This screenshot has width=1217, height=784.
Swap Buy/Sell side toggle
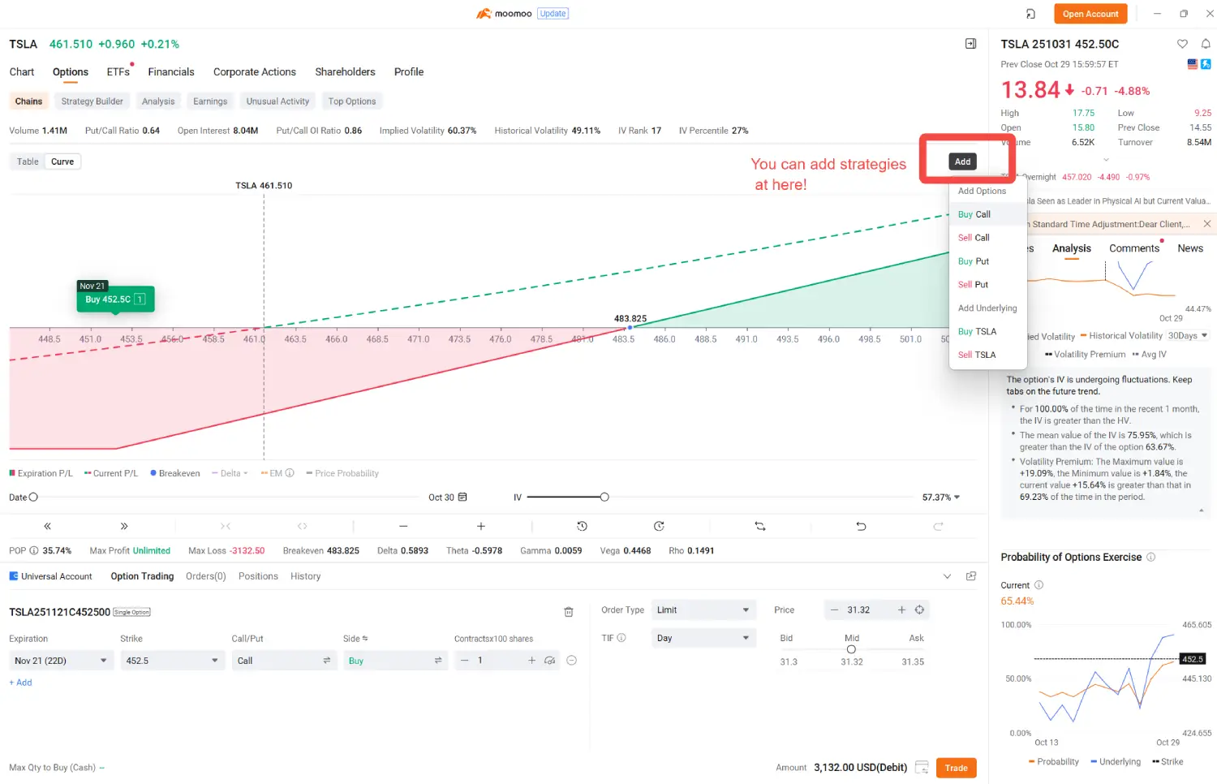tap(437, 661)
